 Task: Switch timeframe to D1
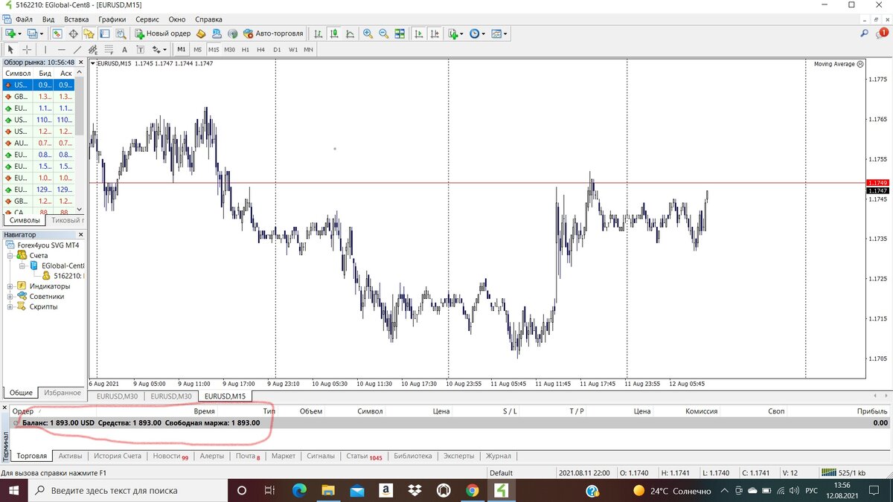coord(277,50)
